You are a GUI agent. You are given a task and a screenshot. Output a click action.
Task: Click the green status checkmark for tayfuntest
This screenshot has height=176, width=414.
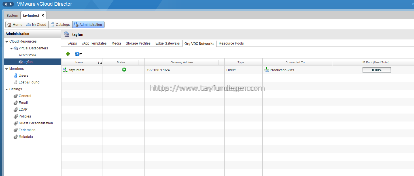coord(124,70)
